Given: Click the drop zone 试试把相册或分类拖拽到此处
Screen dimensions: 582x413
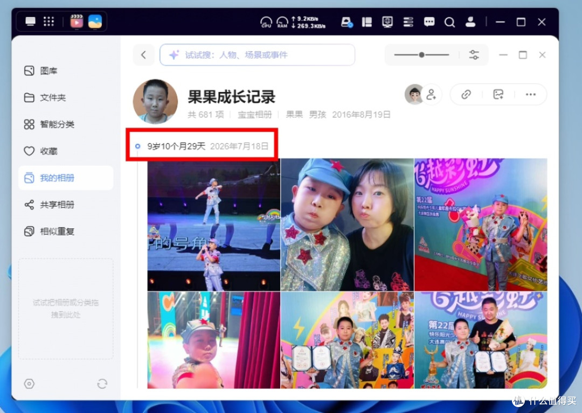Looking at the screenshot, I should [66, 309].
